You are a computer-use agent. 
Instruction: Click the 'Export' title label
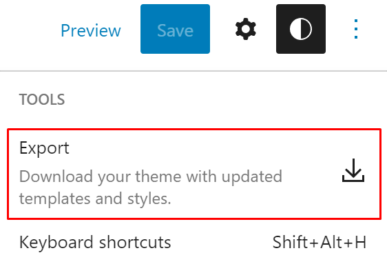[44, 148]
